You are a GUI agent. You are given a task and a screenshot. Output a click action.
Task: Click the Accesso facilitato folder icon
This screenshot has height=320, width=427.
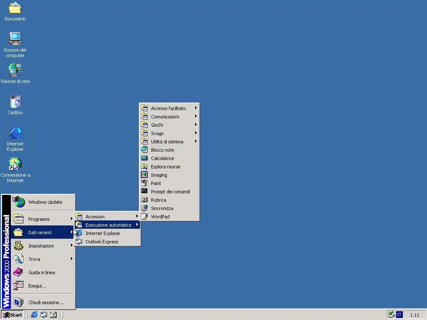[144, 108]
